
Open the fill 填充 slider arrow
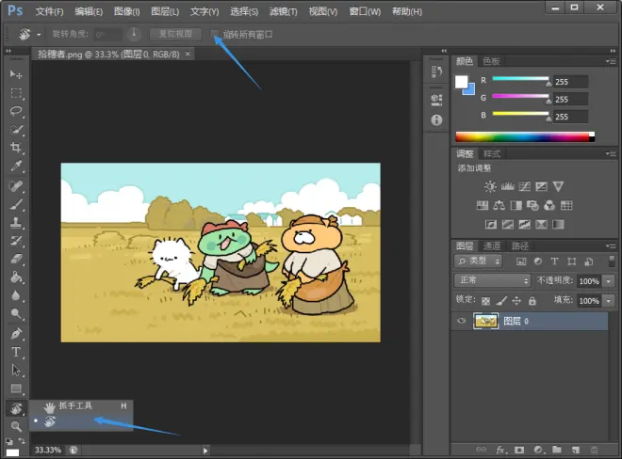pyautogui.click(x=608, y=301)
